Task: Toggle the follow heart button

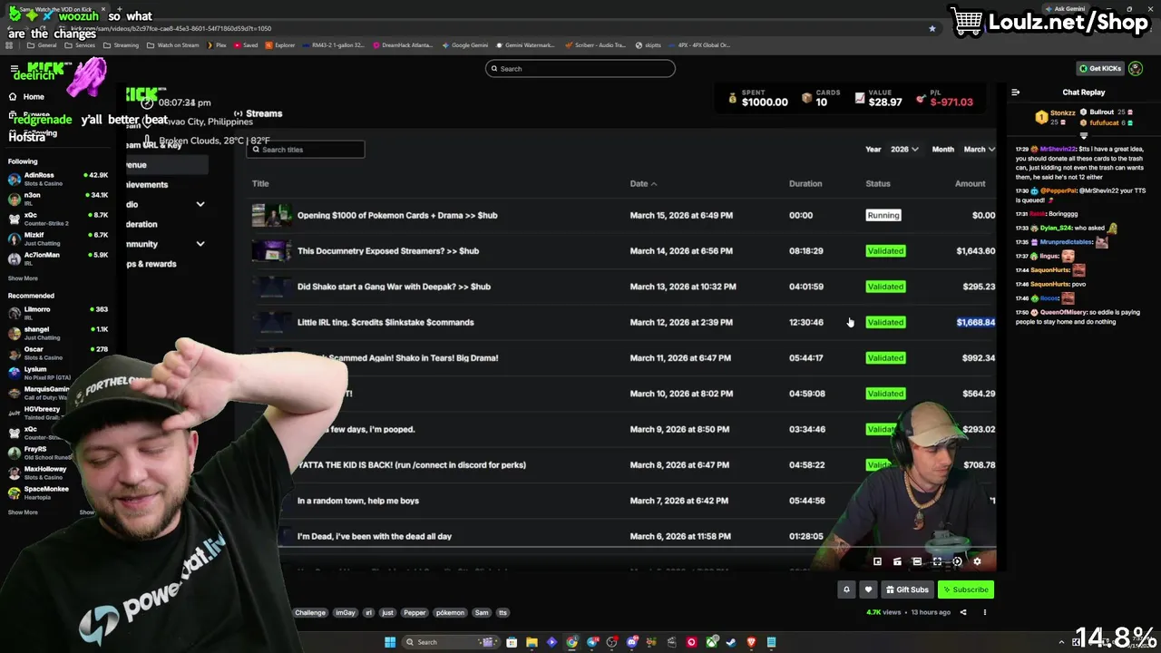Action: pyautogui.click(x=868, y=590)
